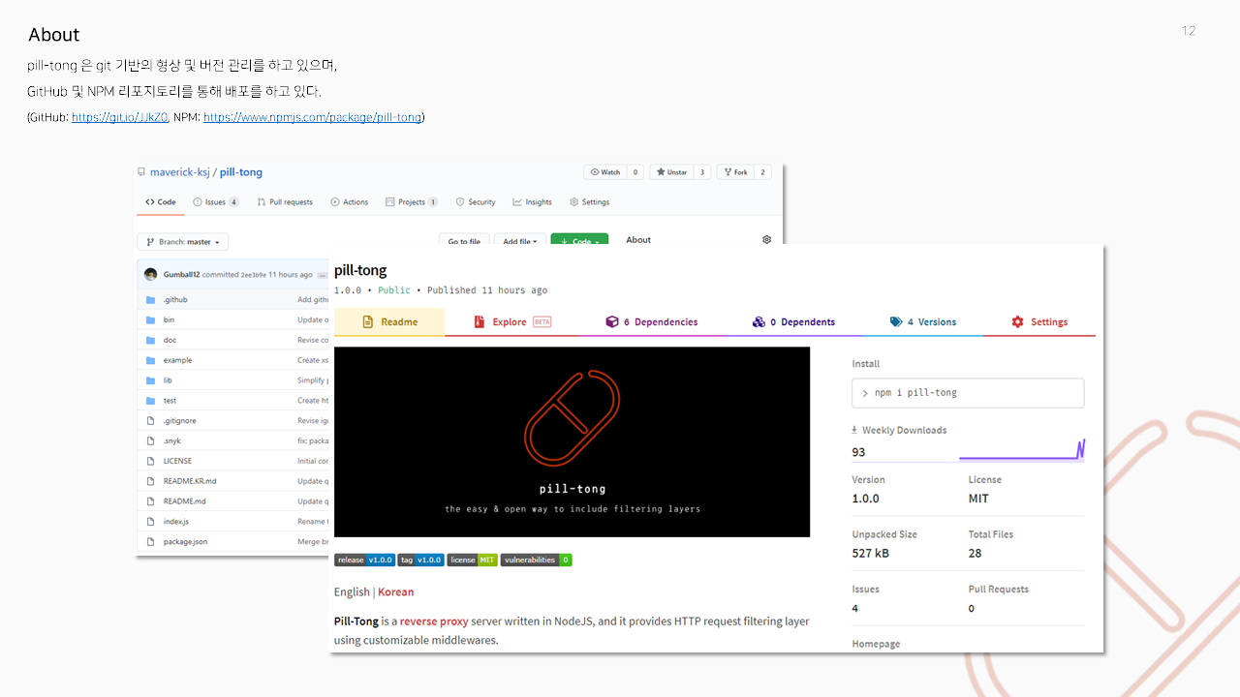Click the folder icon next to bin

pyautogui.click(x=150, y=319)
